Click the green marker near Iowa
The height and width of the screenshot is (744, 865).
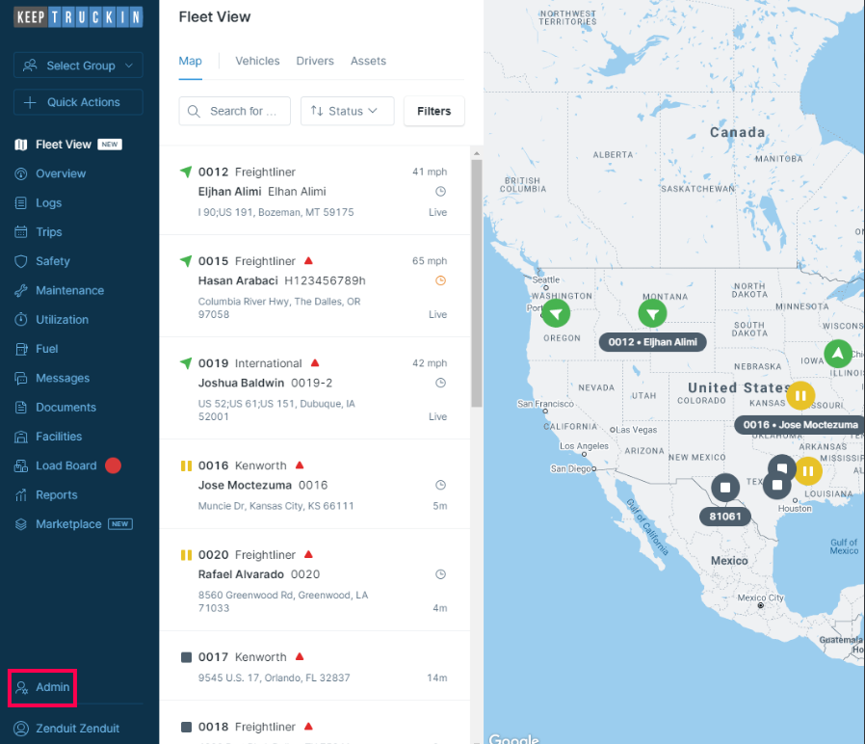pos(838,354)
